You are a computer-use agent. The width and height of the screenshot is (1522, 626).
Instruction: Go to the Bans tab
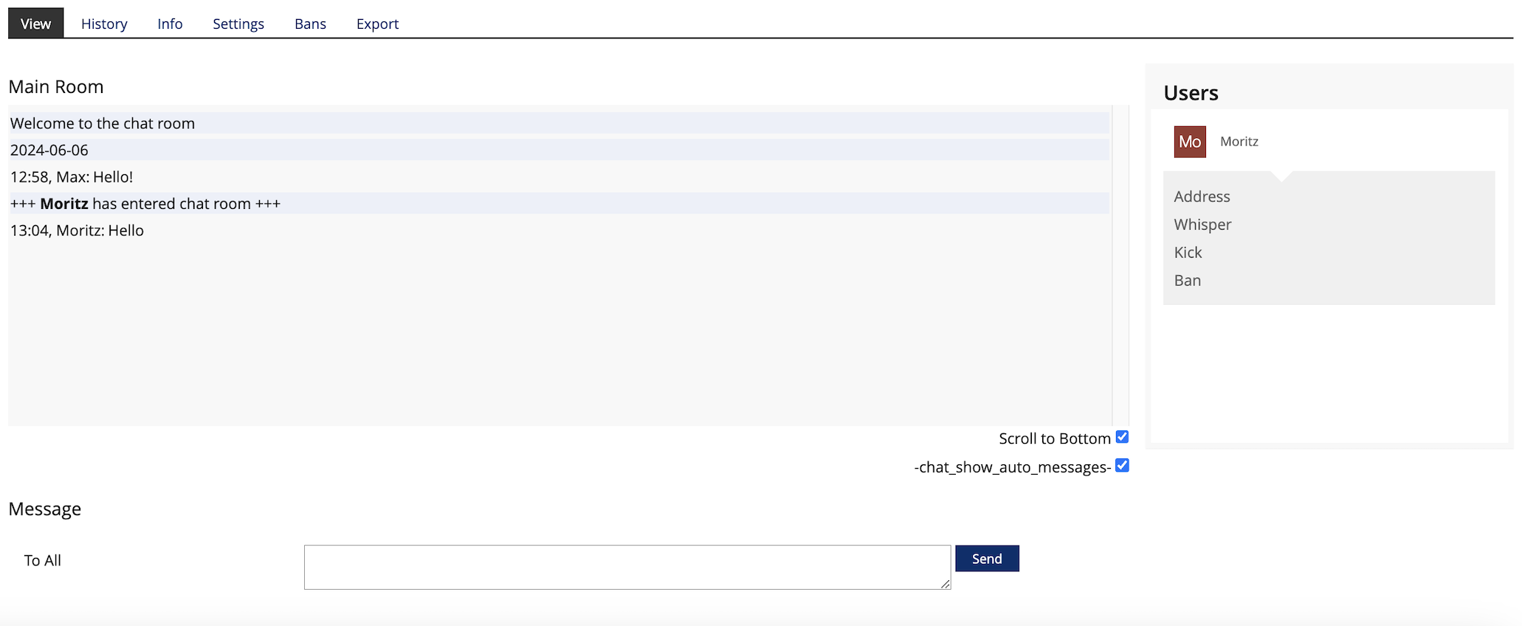tap(310, 24)
